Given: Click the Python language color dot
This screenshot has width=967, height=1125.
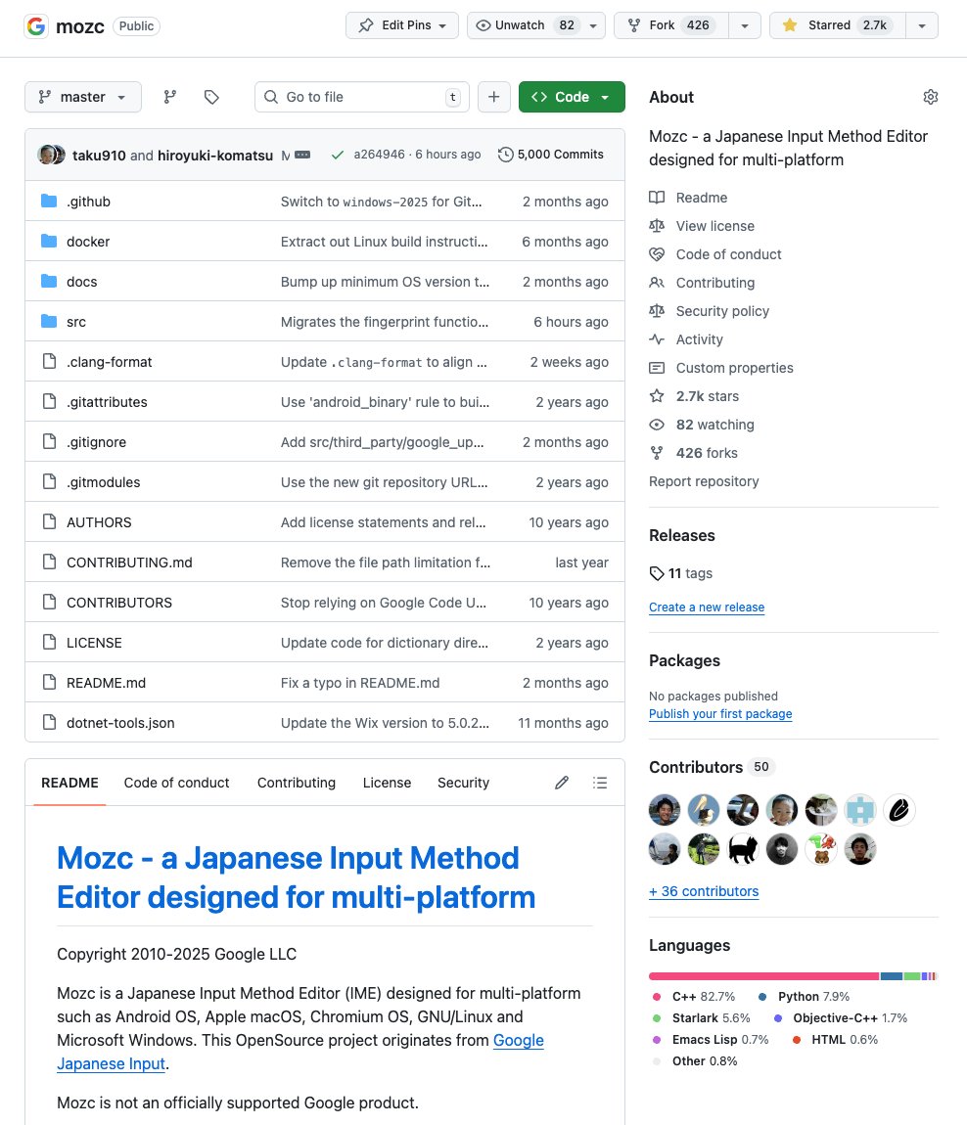Looking at the screenshot, I should pos(762,997).
